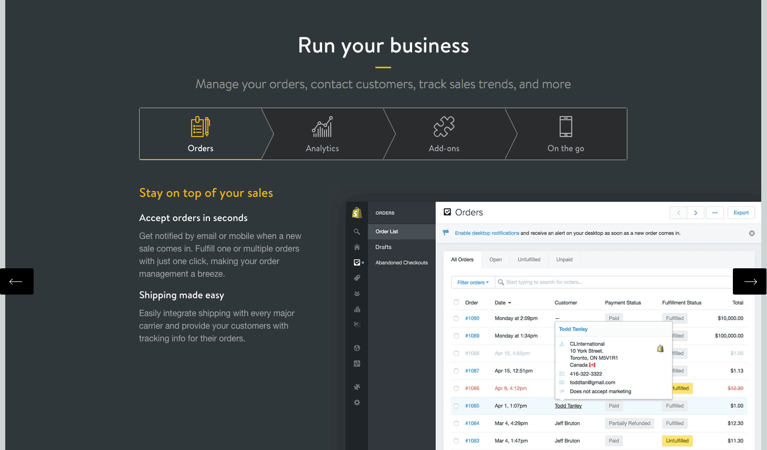767x450 pixels.
Task: Dismiss the desktop notifications banner
Action: tap(751, 233)
